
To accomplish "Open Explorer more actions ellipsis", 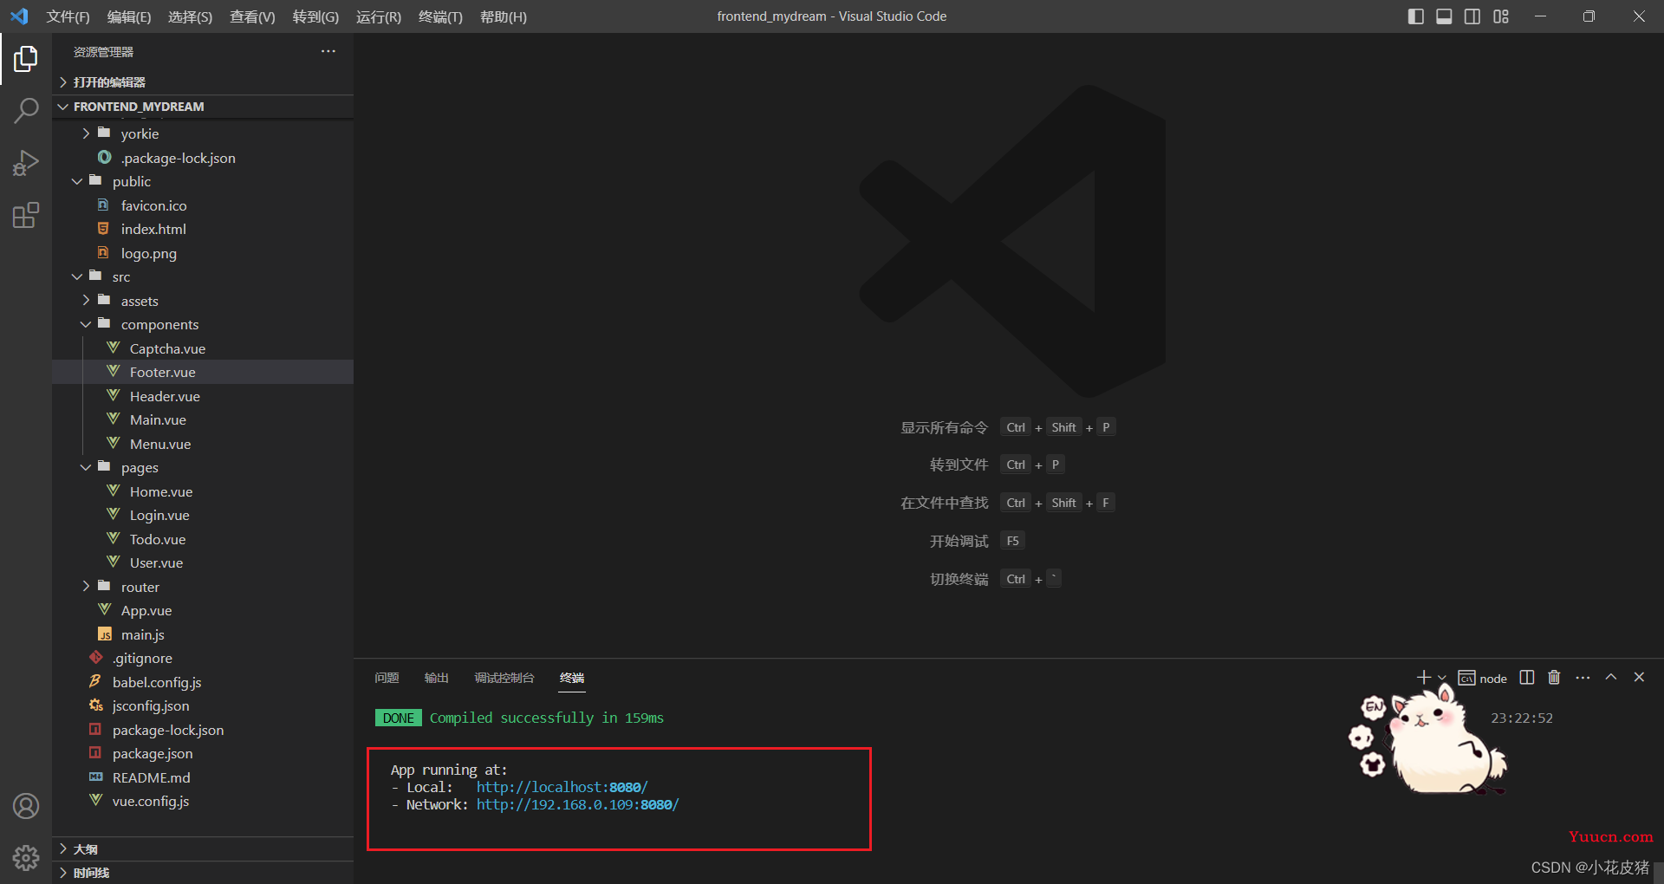I will [x=328, y=52].
